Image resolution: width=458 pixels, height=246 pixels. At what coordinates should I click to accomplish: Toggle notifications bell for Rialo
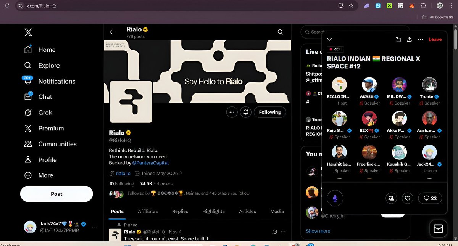(246, 112)
